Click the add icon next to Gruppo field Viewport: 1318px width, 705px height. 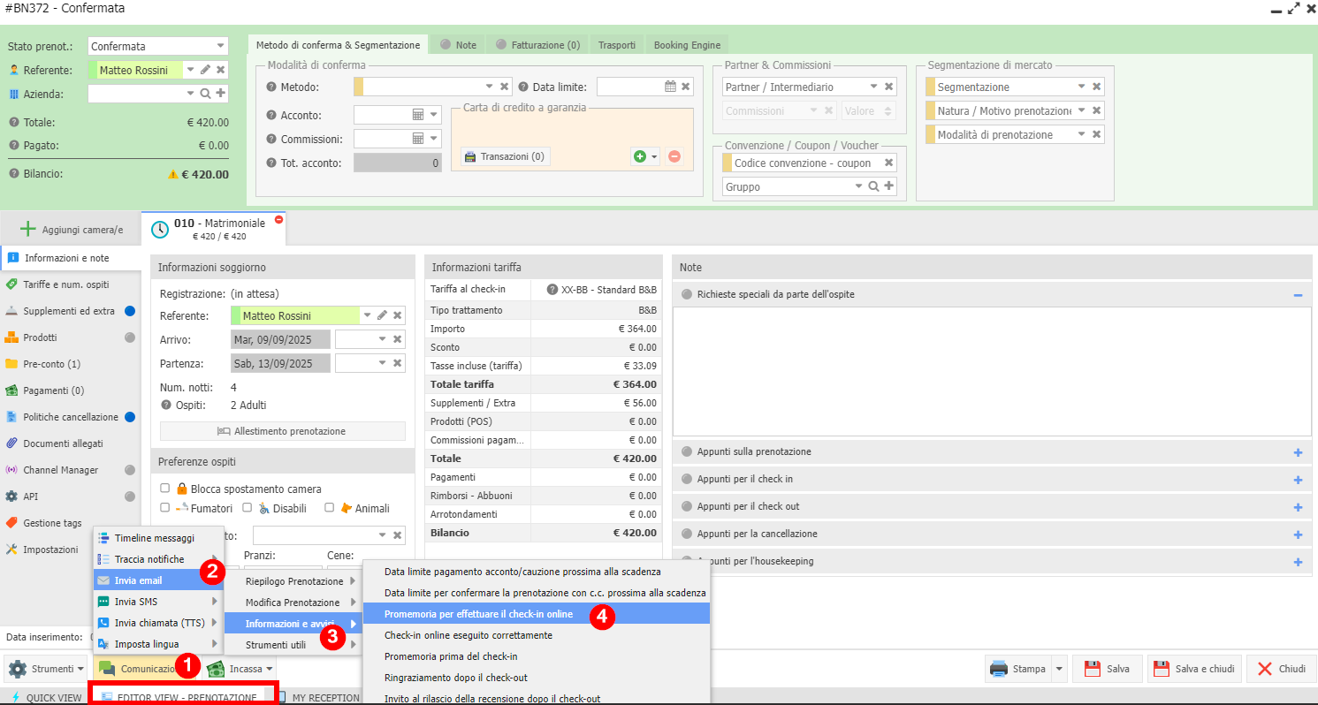889,186
